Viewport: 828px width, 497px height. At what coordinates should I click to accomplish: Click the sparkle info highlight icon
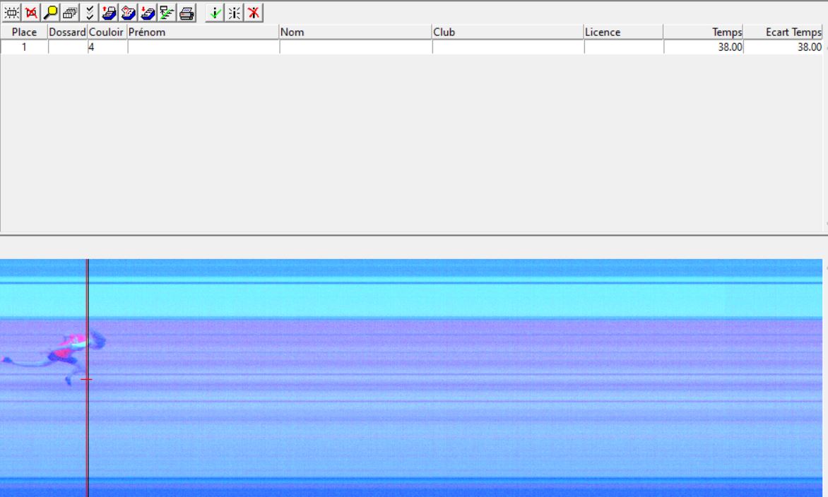click(234, 13)
